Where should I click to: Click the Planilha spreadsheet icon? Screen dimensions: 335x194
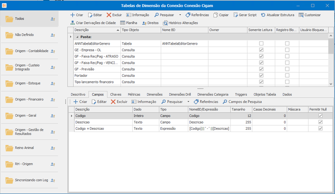click(x=122, y=23)
